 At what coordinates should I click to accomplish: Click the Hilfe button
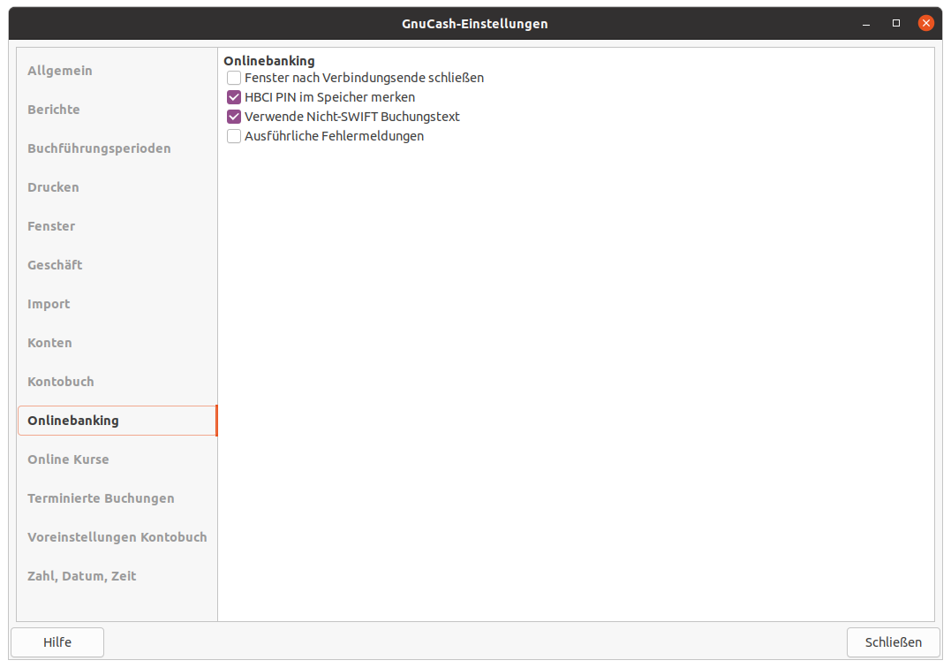pyautogui.click(x=57, y=642)
